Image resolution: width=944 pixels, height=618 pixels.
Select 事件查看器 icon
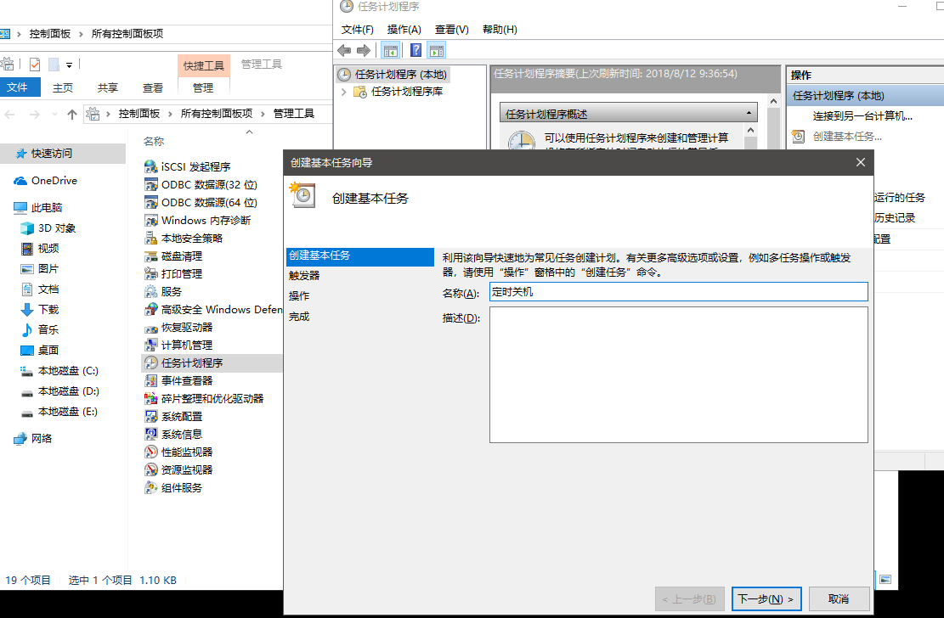coord(151,380)
